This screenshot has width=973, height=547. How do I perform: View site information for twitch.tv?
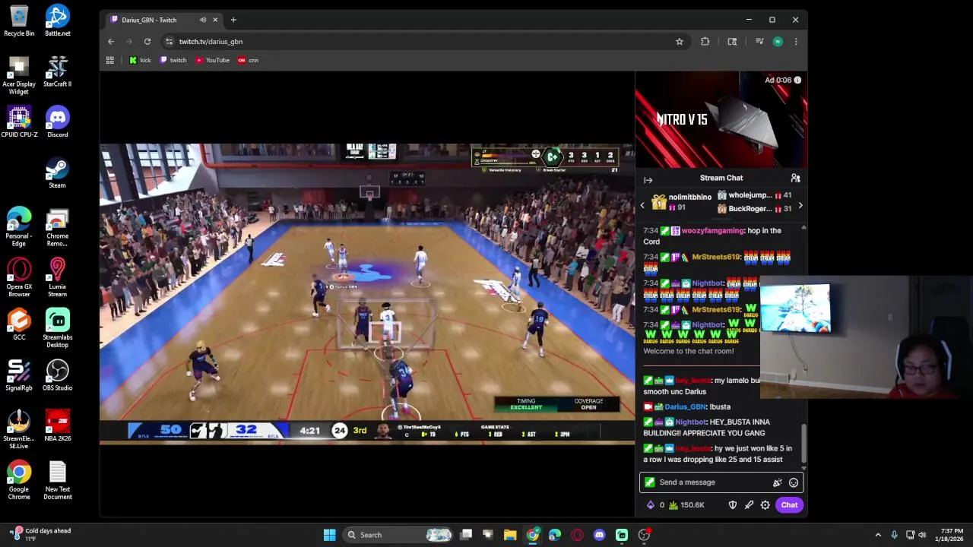click(169, 42)
